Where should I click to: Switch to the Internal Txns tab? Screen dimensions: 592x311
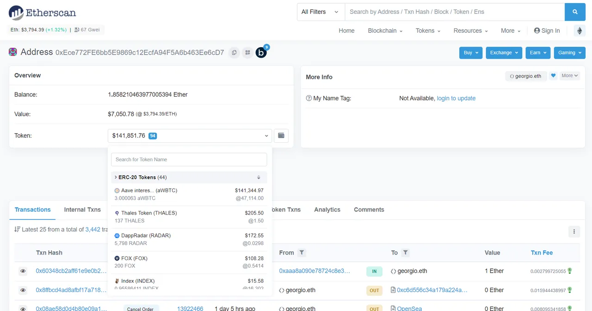pyautogui.click(x=82, y=209)
